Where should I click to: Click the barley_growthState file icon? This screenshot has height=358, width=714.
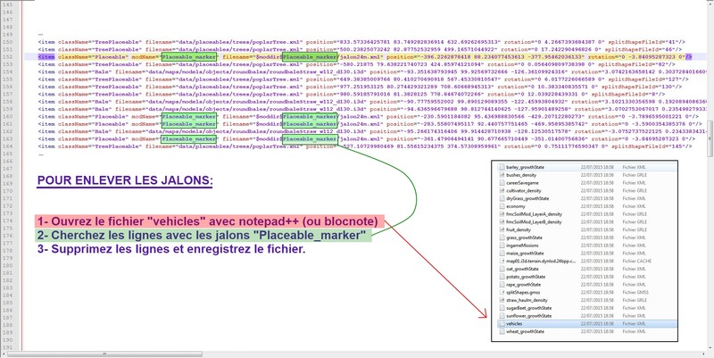501,167
